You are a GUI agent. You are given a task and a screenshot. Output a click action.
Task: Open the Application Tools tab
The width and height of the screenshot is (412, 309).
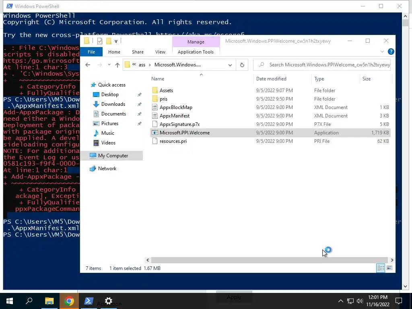(196, 52)
